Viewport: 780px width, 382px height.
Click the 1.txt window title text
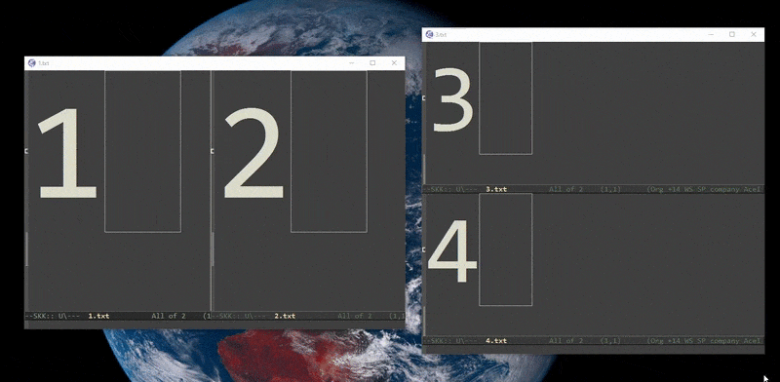pos(44,63)
